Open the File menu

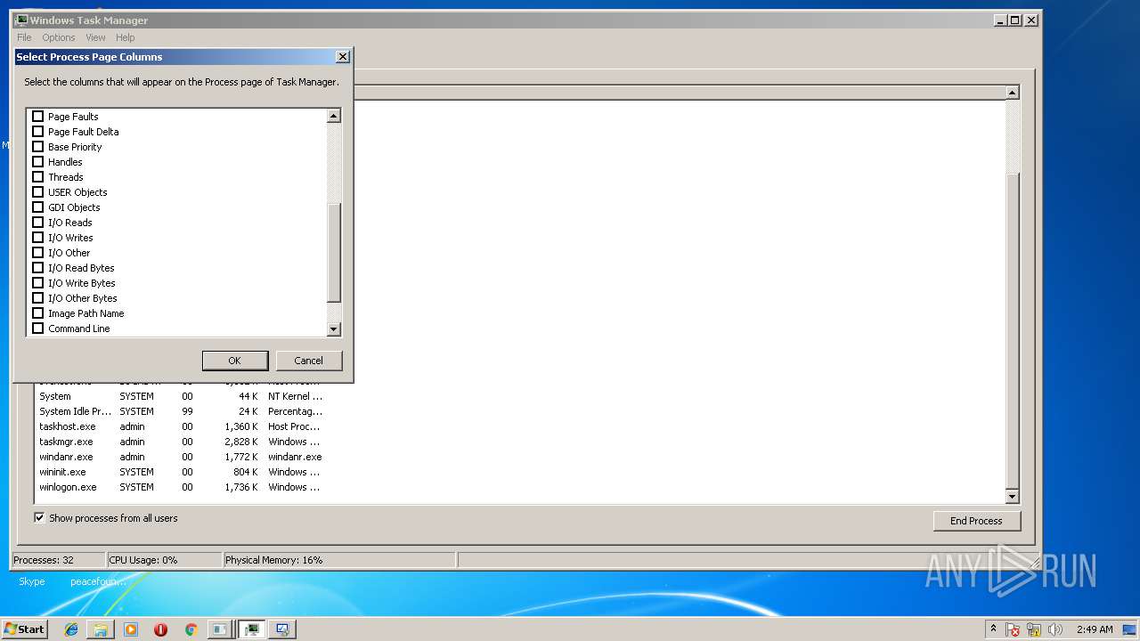(x=24, y=37)
